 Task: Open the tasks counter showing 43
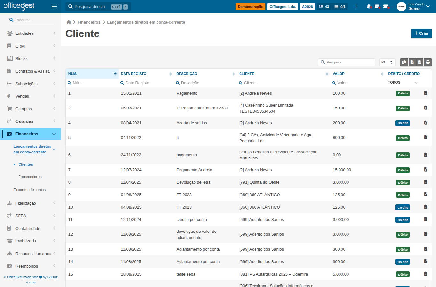324,6
